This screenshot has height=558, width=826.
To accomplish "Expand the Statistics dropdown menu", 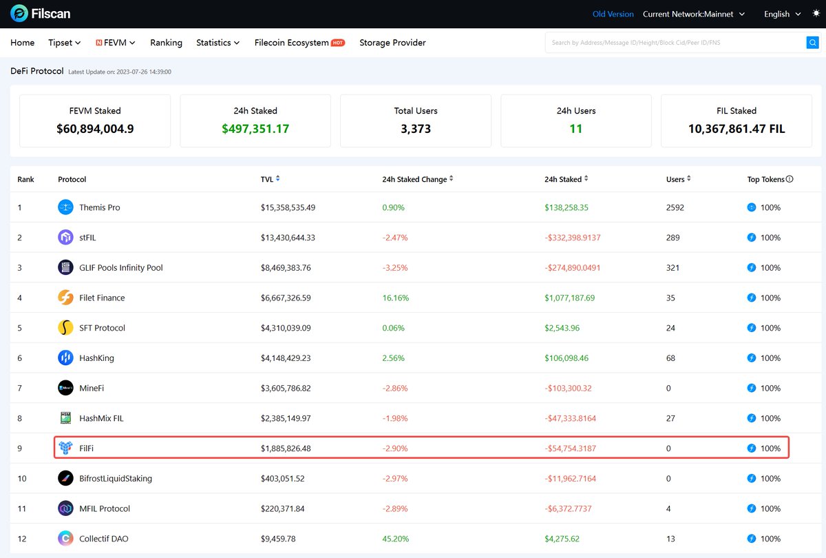I will [218, 43].
